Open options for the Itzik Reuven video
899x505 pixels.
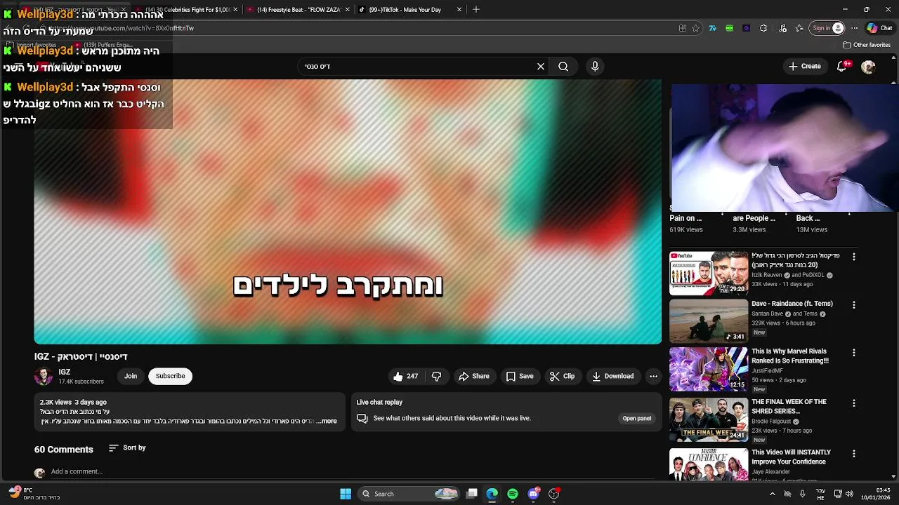(854, 257)
